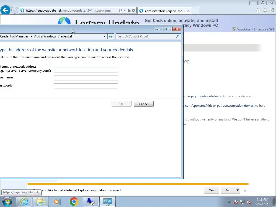Click the muted volume speaker tray icon
The height and width of the screenshot is (207, 276).
point(249,202)
